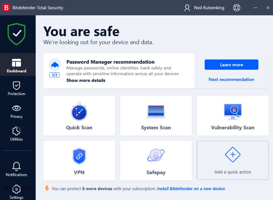
Task: Close the Bitdefender window
Action: pos(268,8)
